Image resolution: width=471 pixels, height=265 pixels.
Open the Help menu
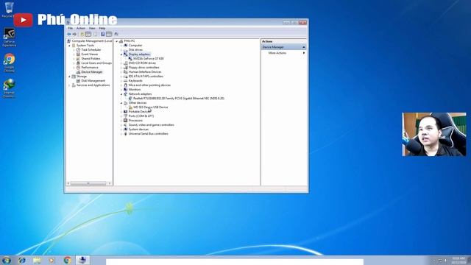102,28
